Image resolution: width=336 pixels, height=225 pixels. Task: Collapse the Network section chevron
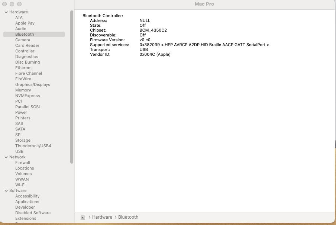tap(6, 157)
